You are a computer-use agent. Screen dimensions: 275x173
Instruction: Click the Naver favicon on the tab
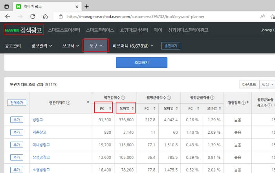point(18,7)
